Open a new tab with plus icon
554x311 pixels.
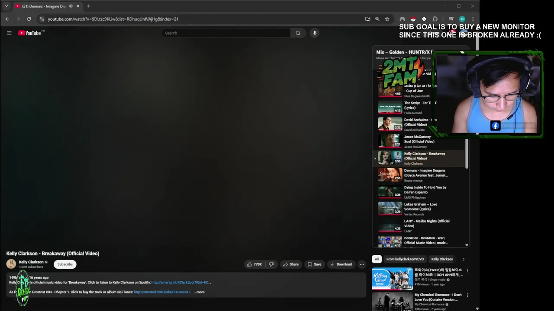coord(89,6)
